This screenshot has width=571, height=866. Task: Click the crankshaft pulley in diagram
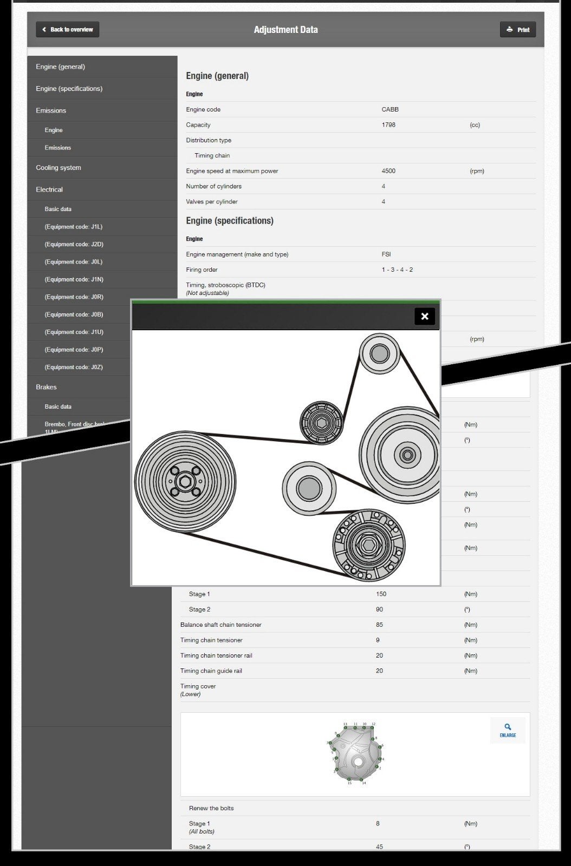[185, 481]
